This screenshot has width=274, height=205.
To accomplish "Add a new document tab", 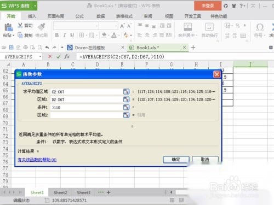I will coord(193,48).
